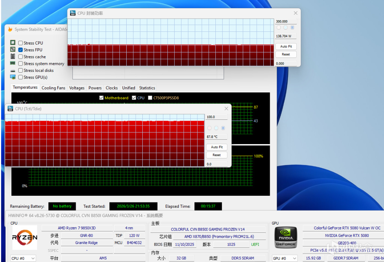
Task: Select light blue swatch in CPU 封装功率 window
Action: [x=285, y=28]
